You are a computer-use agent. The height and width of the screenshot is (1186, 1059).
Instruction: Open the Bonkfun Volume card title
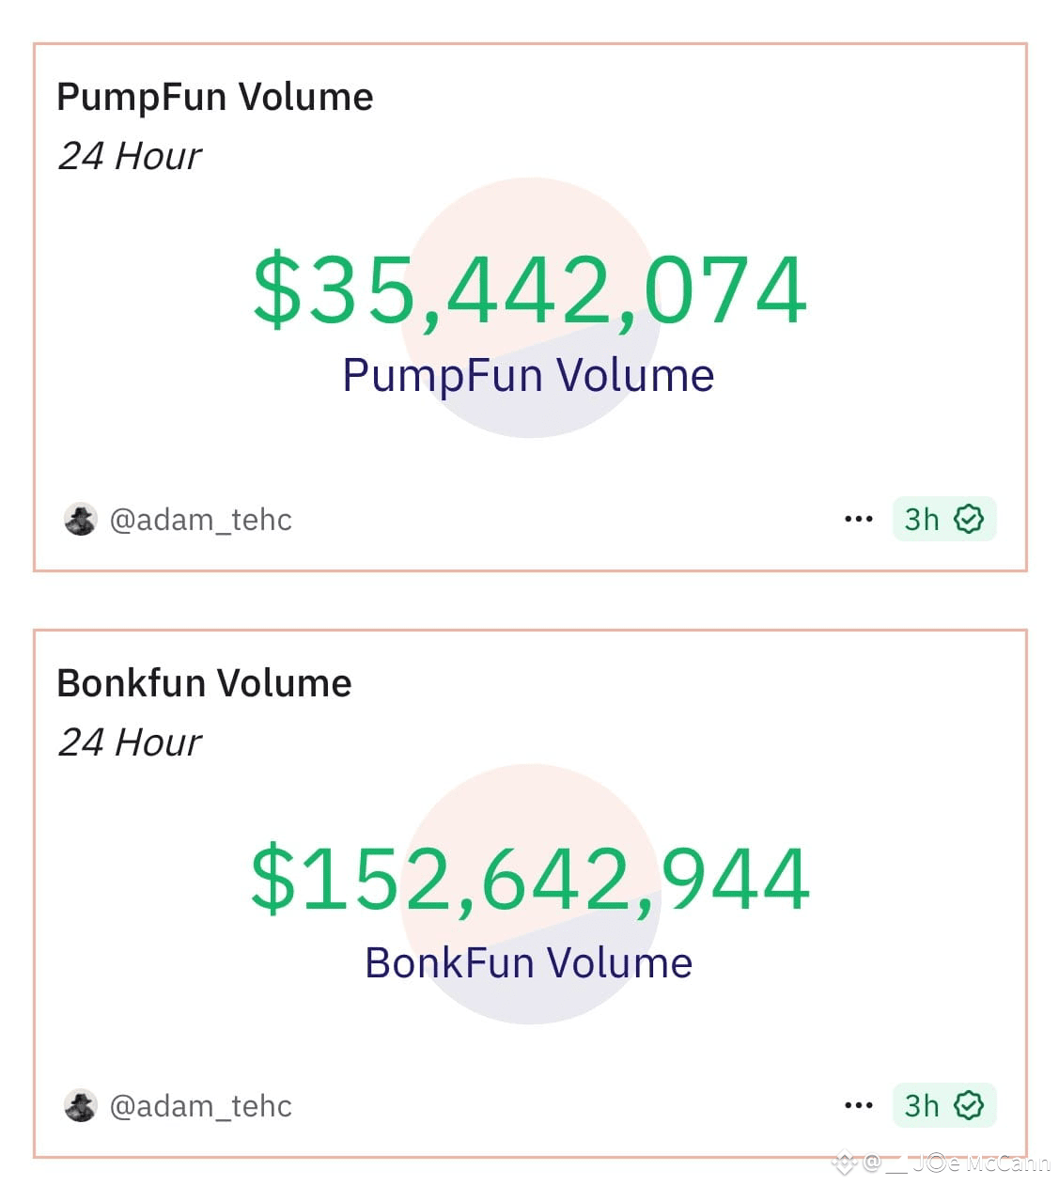pos(204,683)
